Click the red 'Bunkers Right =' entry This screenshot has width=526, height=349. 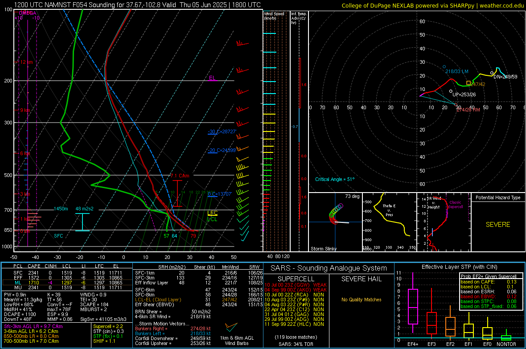(173, 328)
